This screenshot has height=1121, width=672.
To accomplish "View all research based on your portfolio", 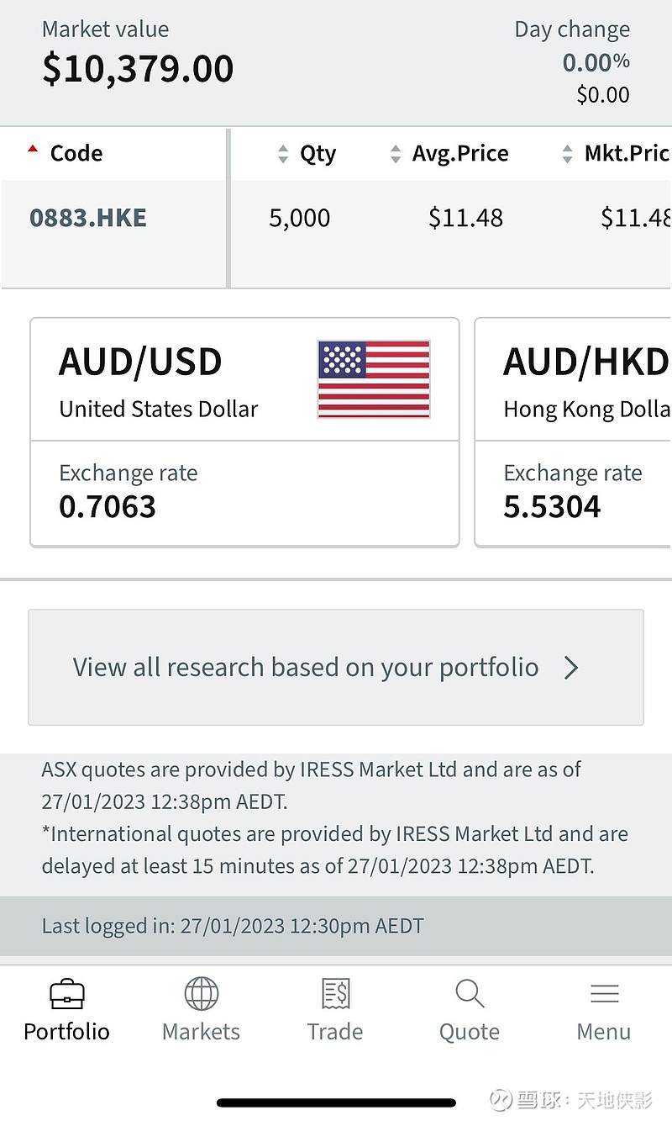I will coord(306,668).
